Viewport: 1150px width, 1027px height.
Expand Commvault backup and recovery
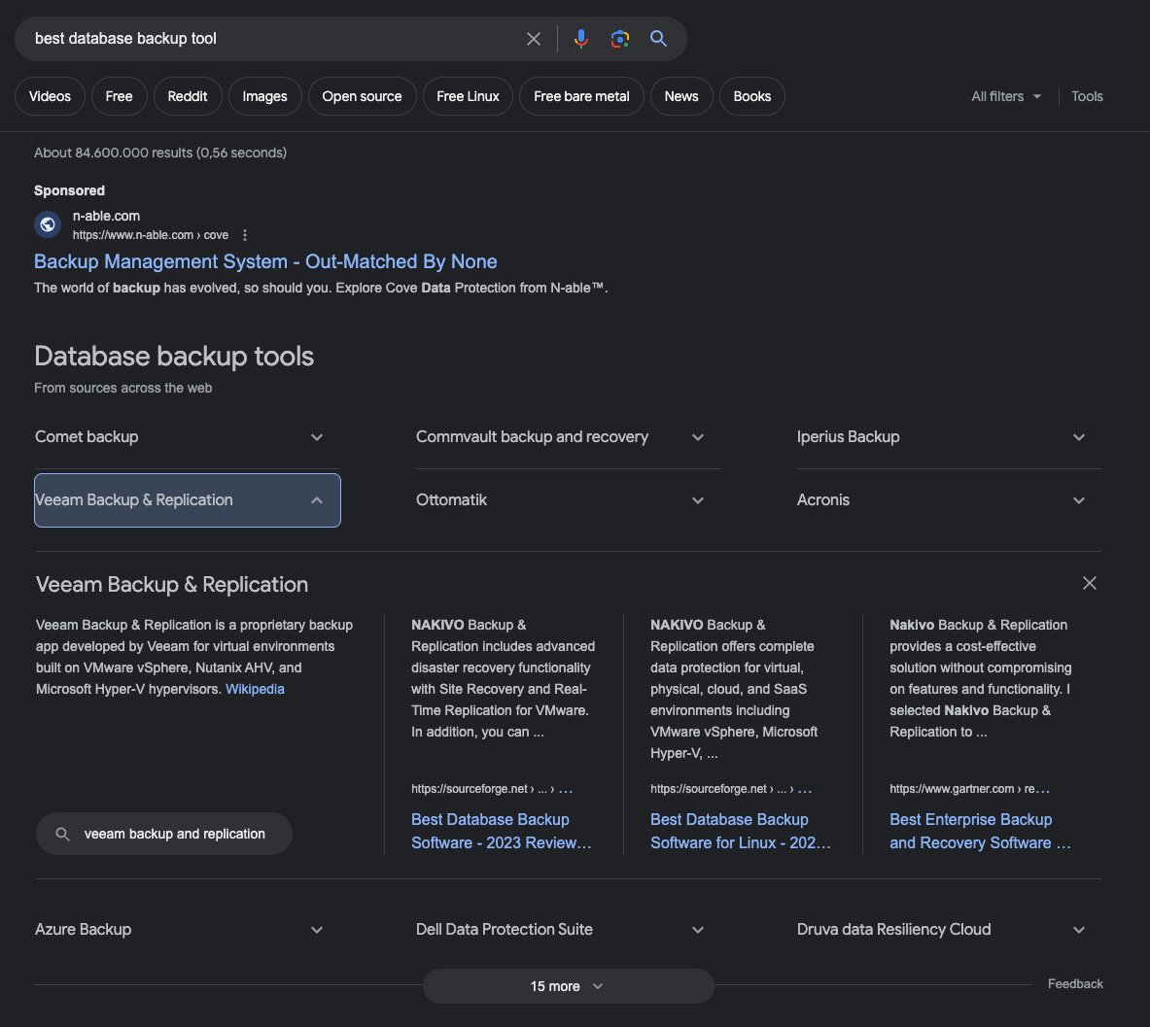coord(569,437)
